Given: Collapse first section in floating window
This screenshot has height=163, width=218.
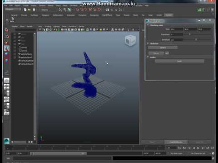Looking at the screenshot, I should [x=148, y=25].
